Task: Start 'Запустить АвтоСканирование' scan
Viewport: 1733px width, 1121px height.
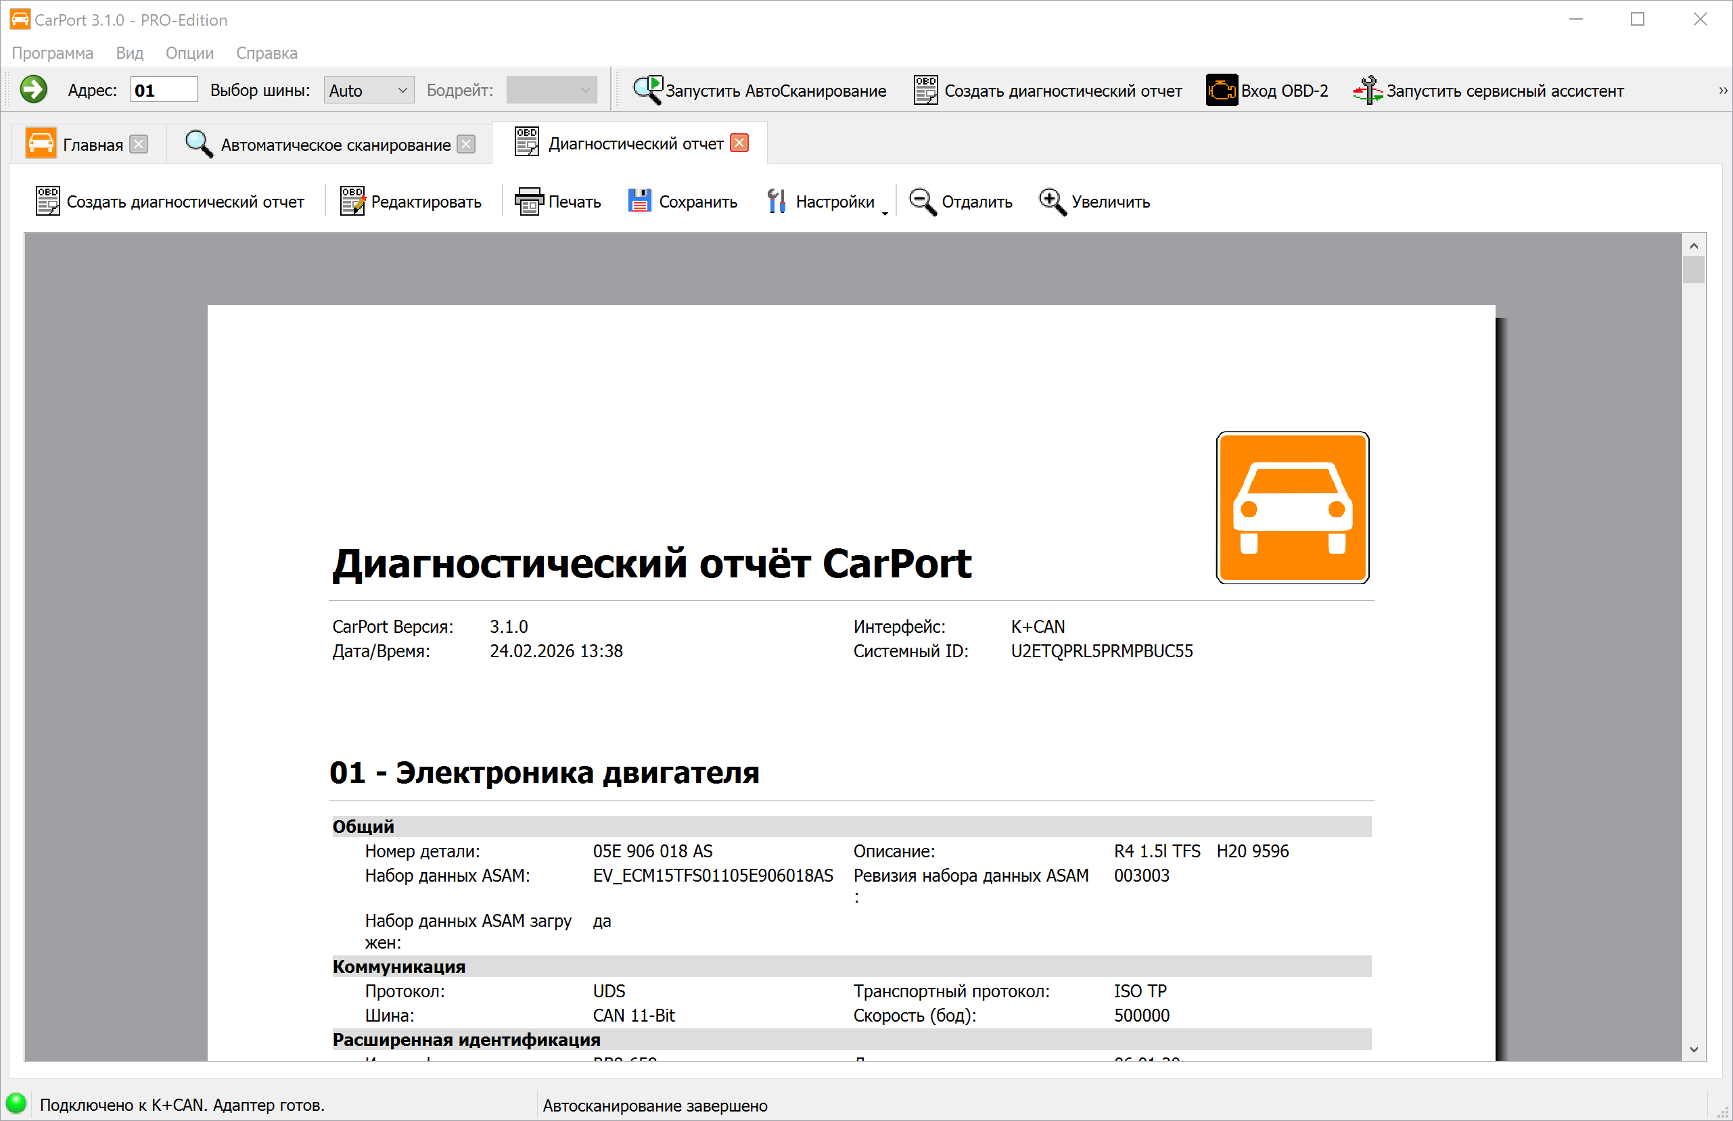Action: [x=759, y=89]
